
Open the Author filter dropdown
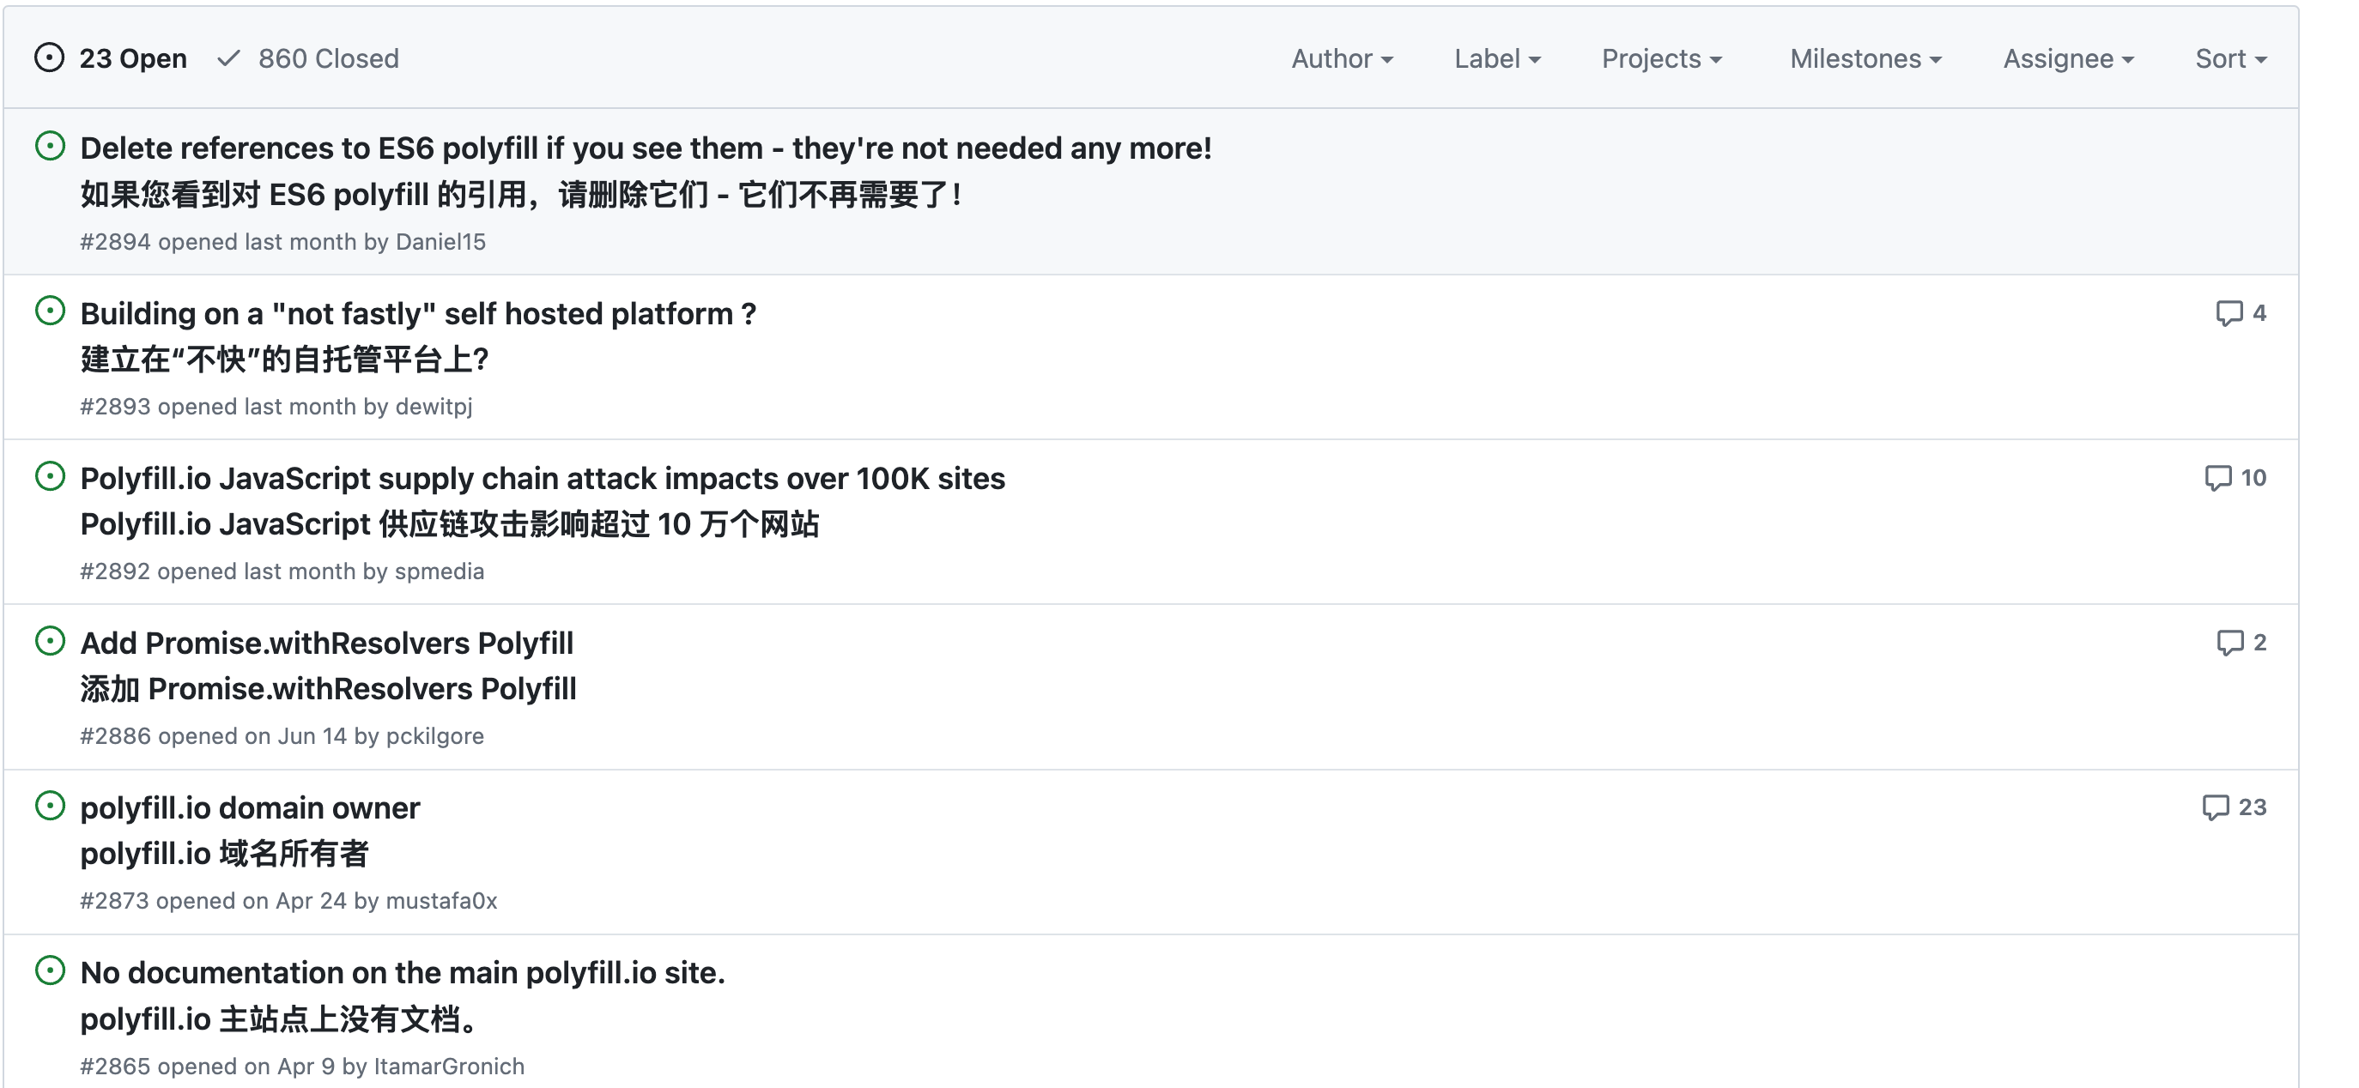pyautogui.click(x=1343, y=58)
